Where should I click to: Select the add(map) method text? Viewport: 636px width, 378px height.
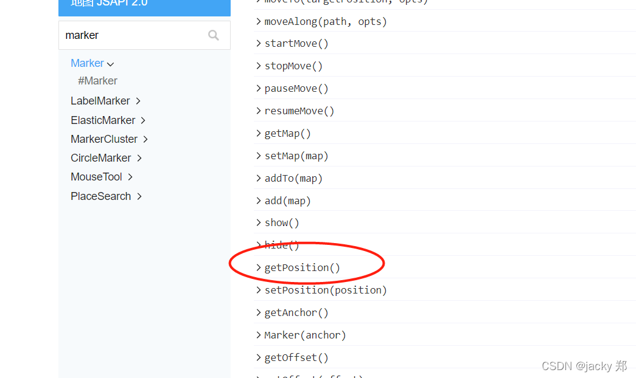click(288, 201)
